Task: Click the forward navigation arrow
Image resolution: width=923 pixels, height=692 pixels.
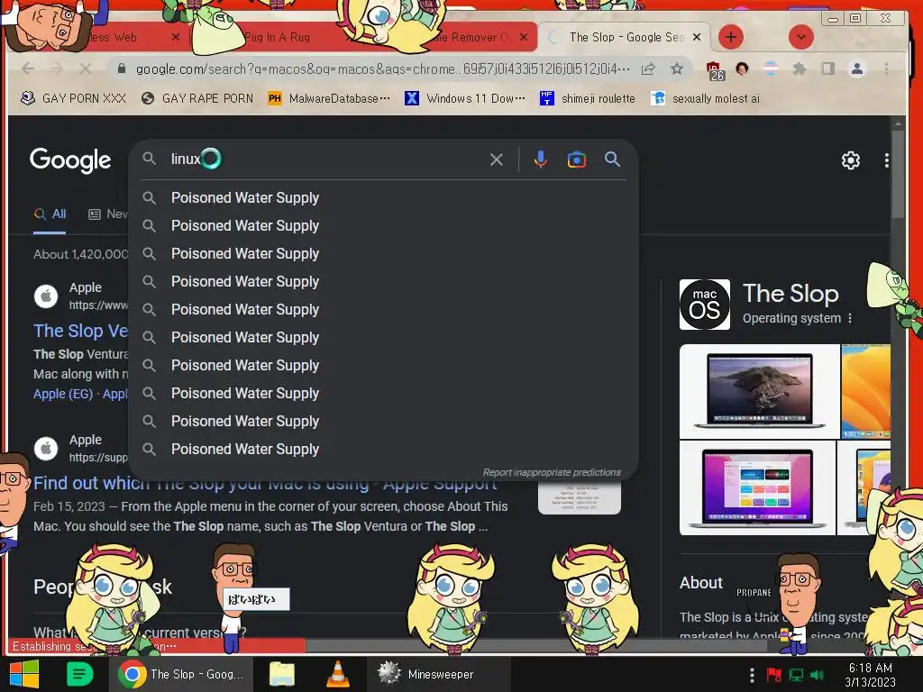Action: (57, 68)
